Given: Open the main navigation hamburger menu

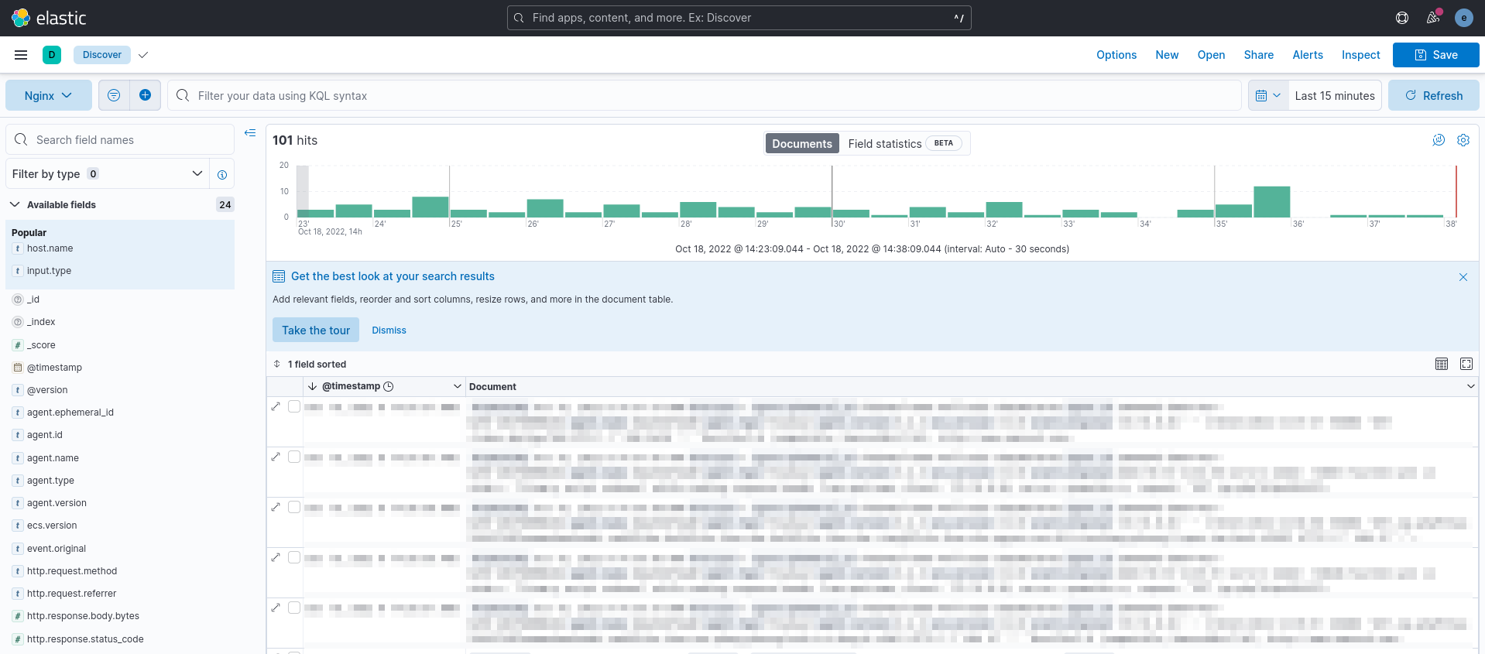Looking at the screenshot, I should click(21, 55).
